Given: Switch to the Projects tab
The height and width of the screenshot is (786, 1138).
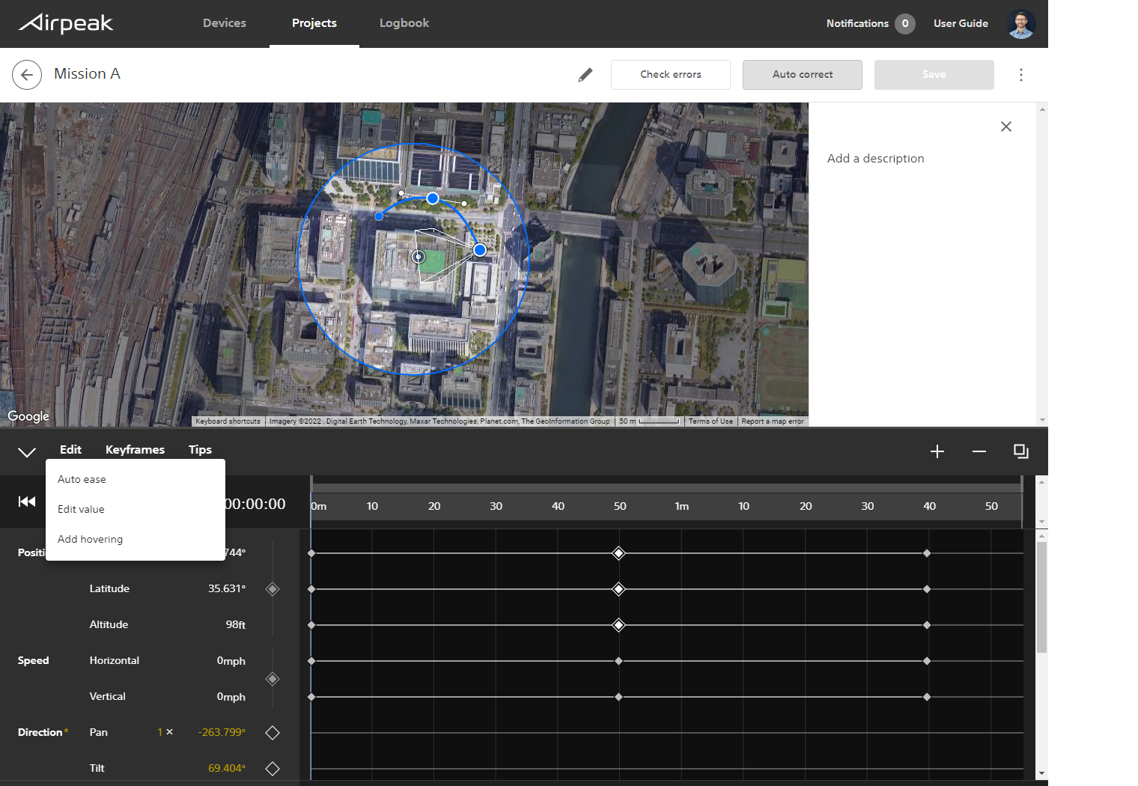Looking at the screenshot, I should pyautogui.click(x=314, y=23).
